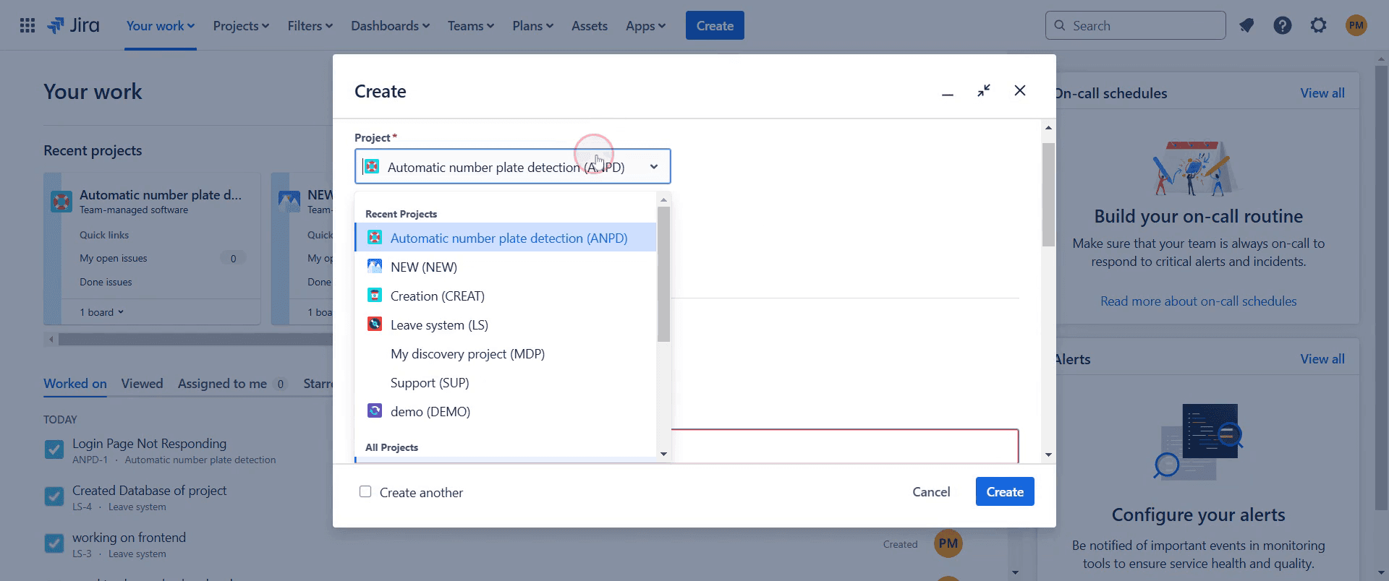This screenshot has height=581, width=1389.
Task: Click the Create dialog vertical scrollbar thumb
Action: click(1048, 194)
